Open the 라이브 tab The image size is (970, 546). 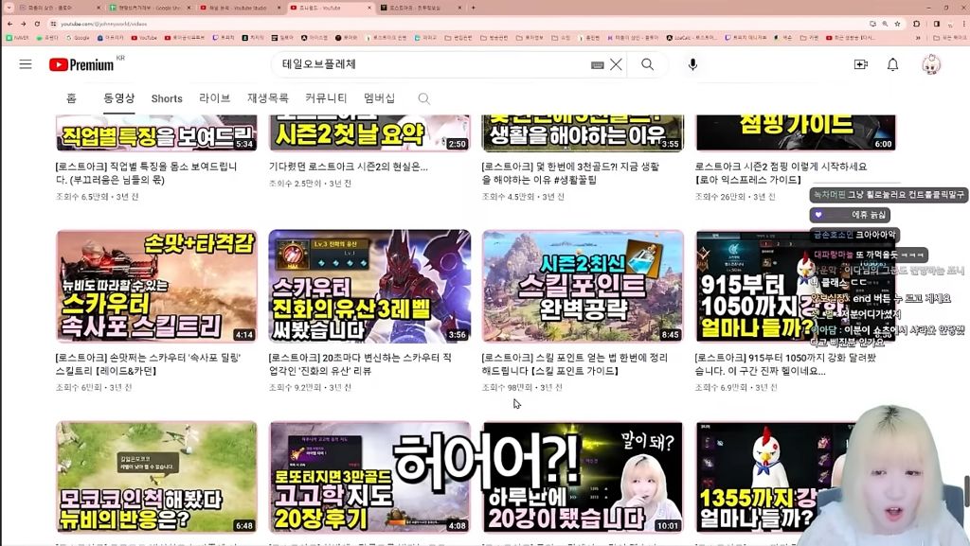[x=215, y=98]
